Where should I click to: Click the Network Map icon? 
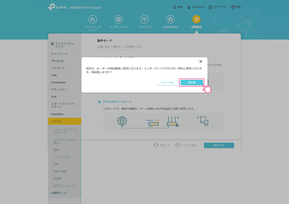tap(93, 20)
